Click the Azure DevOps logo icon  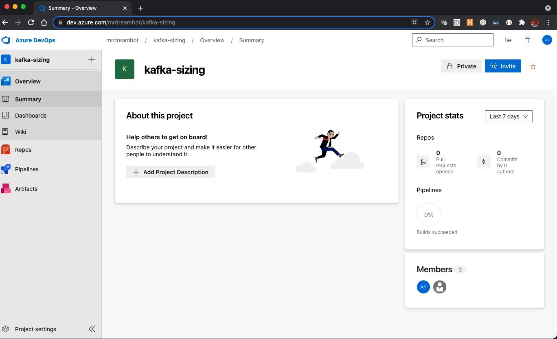click(x=6, y=40)
